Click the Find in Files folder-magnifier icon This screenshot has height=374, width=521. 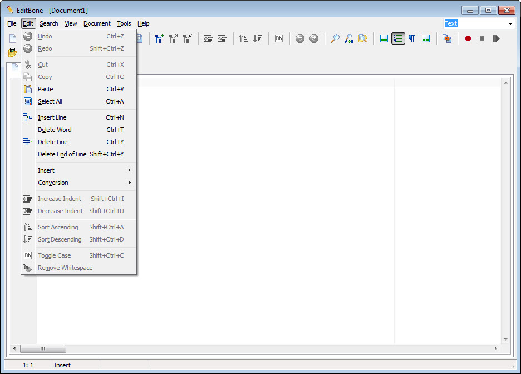point(363,38)
